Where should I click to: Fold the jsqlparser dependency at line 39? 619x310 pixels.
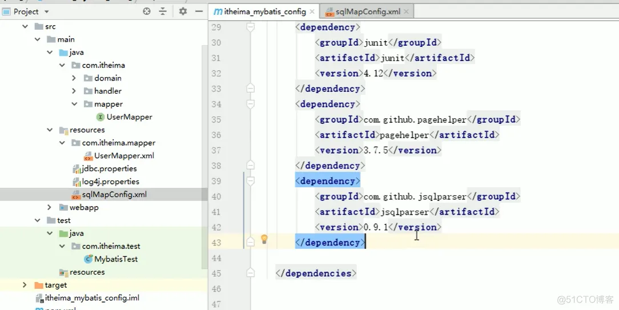[250, 181]
